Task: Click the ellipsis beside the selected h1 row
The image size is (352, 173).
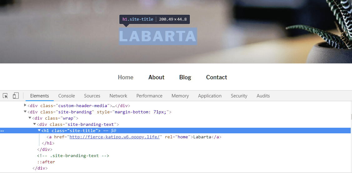Action: coord(2,131)
